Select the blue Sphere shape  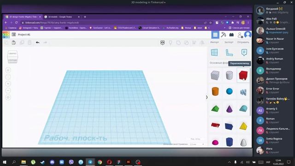pyautogui.click(x=230, y=91)
